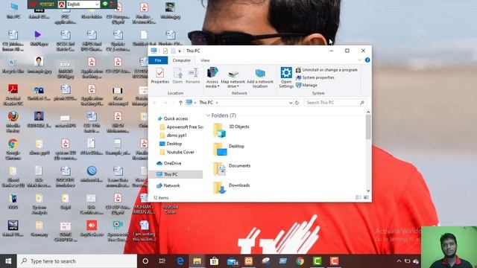
Task: Open the File ribbon tab
Action: [158, 60]
